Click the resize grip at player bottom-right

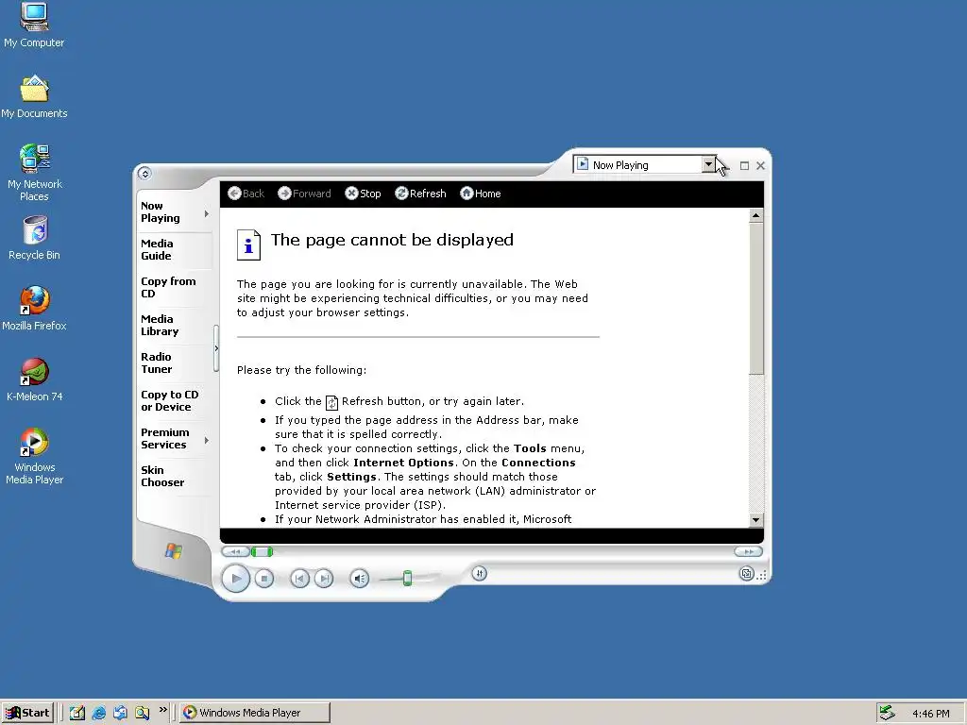pos(762,575)
